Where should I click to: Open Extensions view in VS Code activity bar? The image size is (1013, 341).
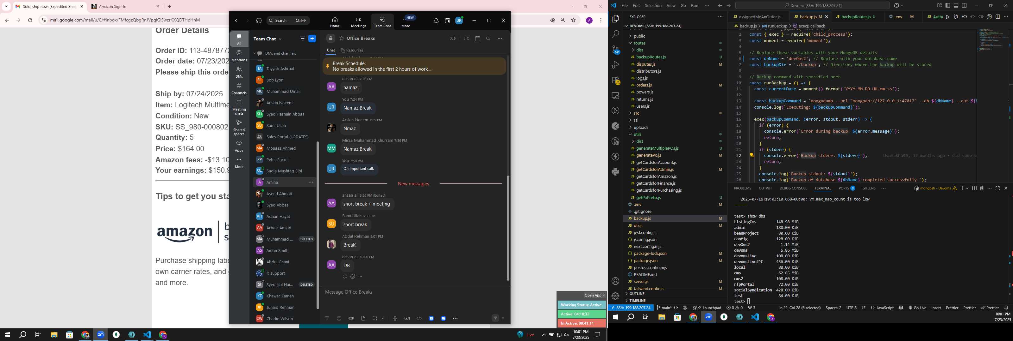615,81
